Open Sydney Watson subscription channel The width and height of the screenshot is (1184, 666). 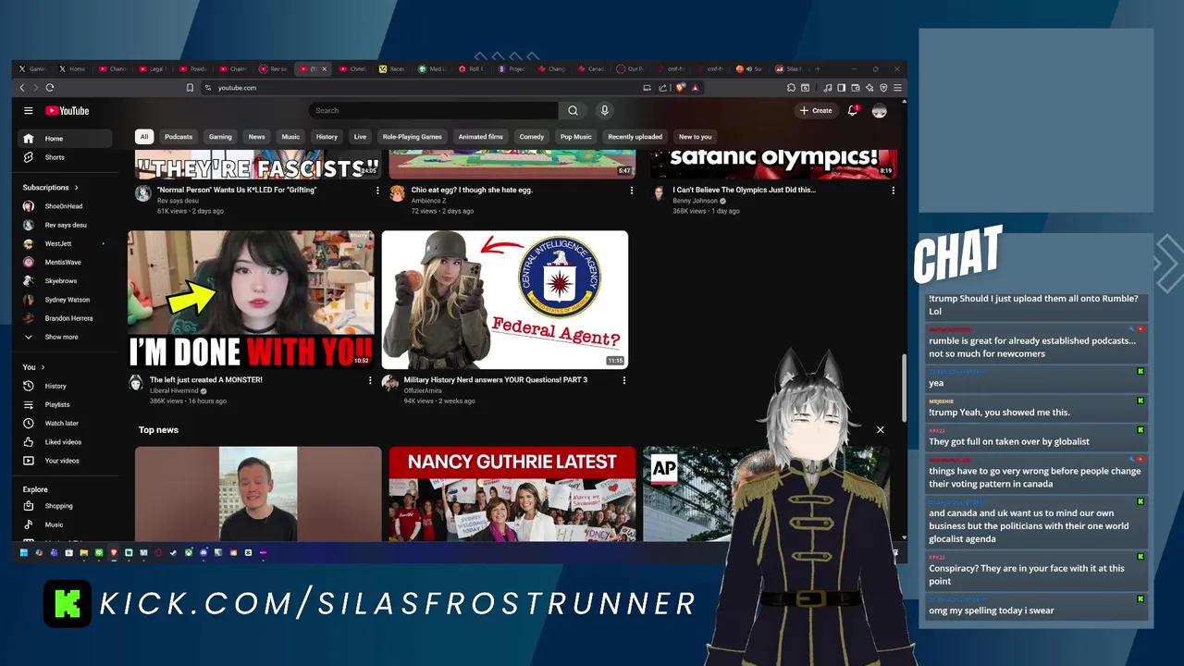[x=65, y=300]
